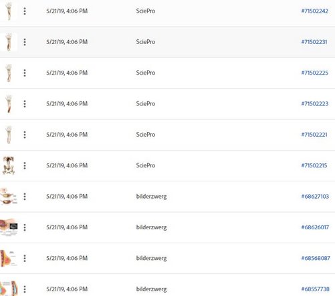Viewport: 335px width, 296px height.
Task: Open the asset ID link #71502231
Action: click(314, 42)
